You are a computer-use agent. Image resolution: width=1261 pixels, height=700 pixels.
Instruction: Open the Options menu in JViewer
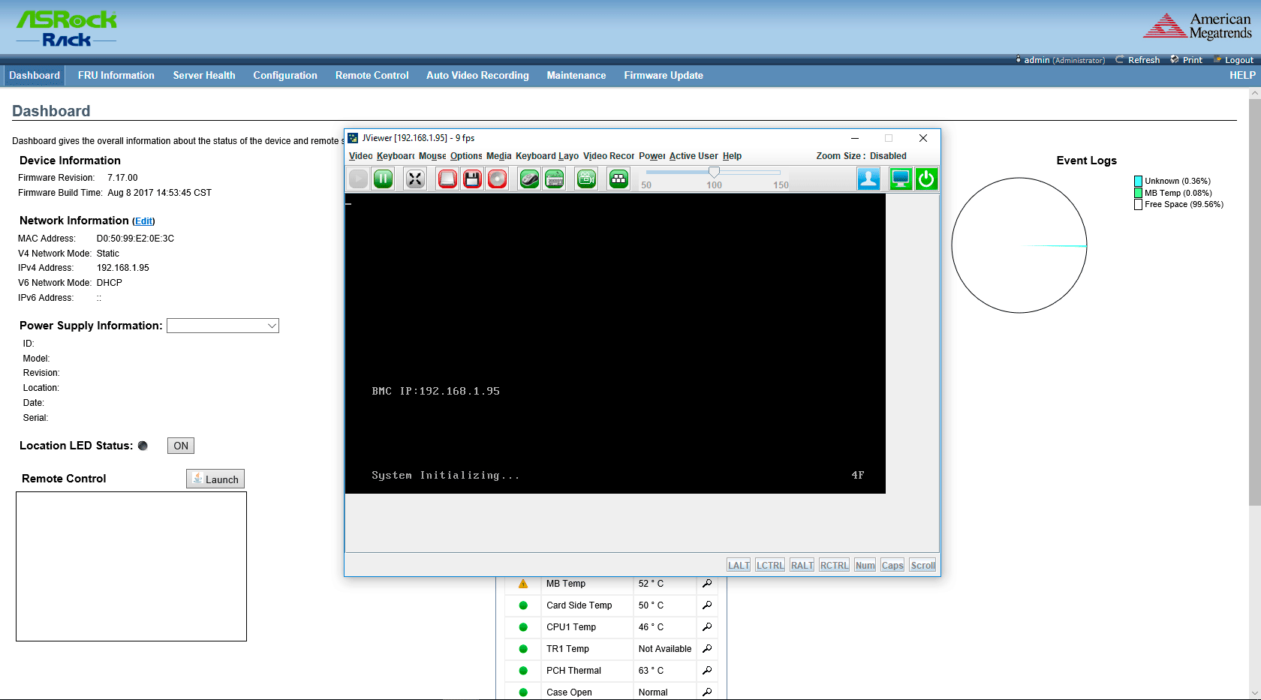tap(466, 156)
